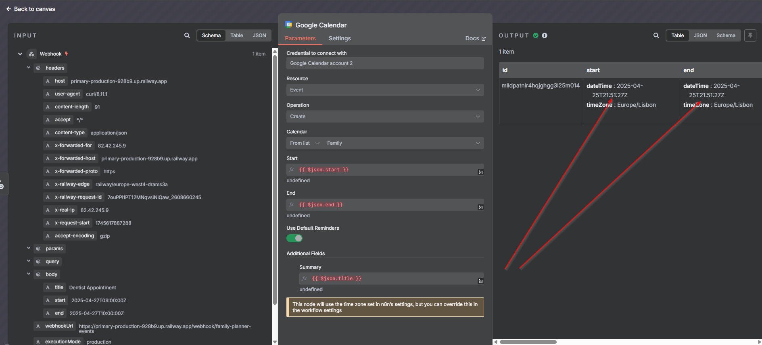Click the headers object icon

38,68
